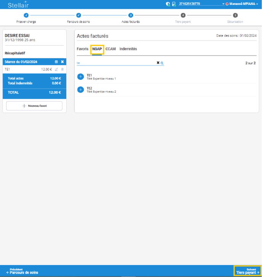The image size is (262, 277).
Task: Open the Indemnités tab
Action: pos(128,49)
